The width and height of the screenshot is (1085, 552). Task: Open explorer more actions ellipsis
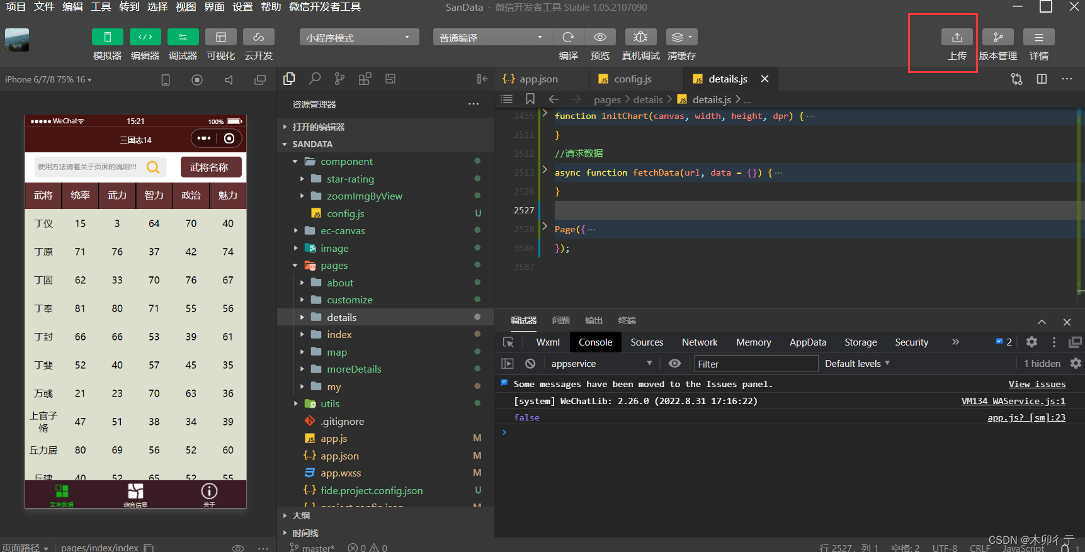(474, 104)
